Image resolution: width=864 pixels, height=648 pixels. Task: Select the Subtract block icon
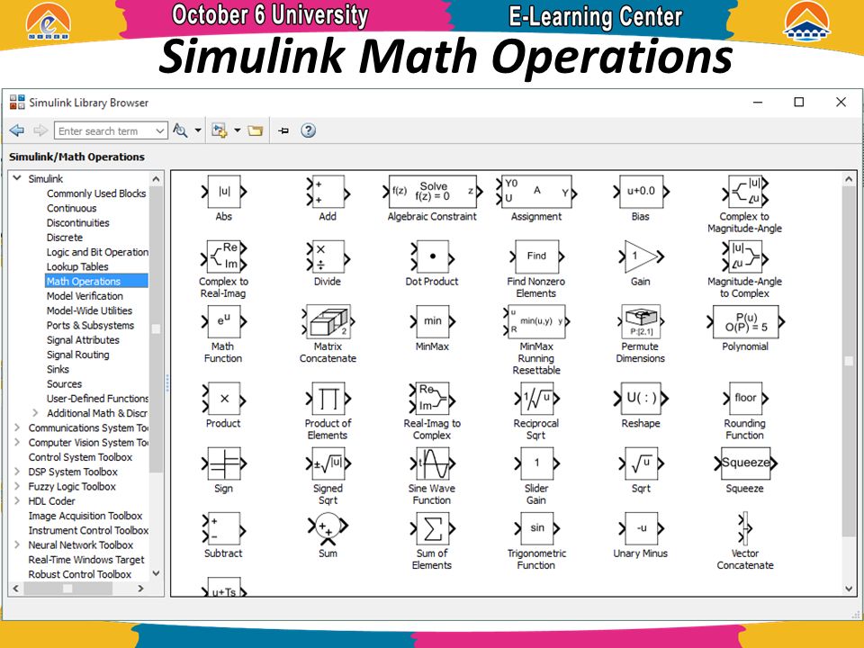(x=224, y=528)
